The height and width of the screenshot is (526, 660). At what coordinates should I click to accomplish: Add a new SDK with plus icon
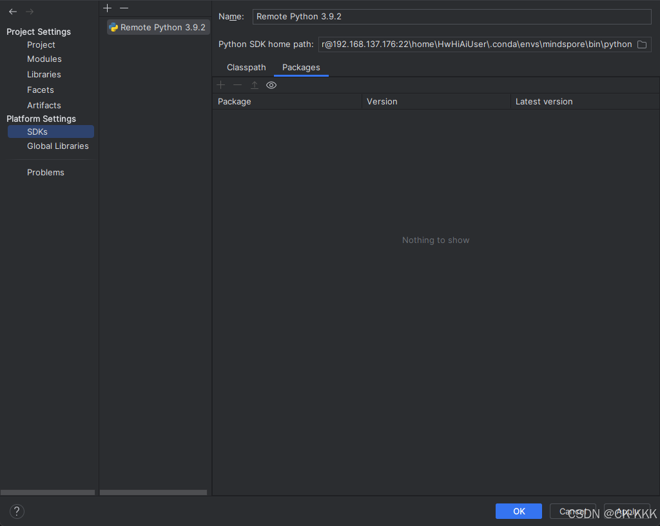click(108, 8)
